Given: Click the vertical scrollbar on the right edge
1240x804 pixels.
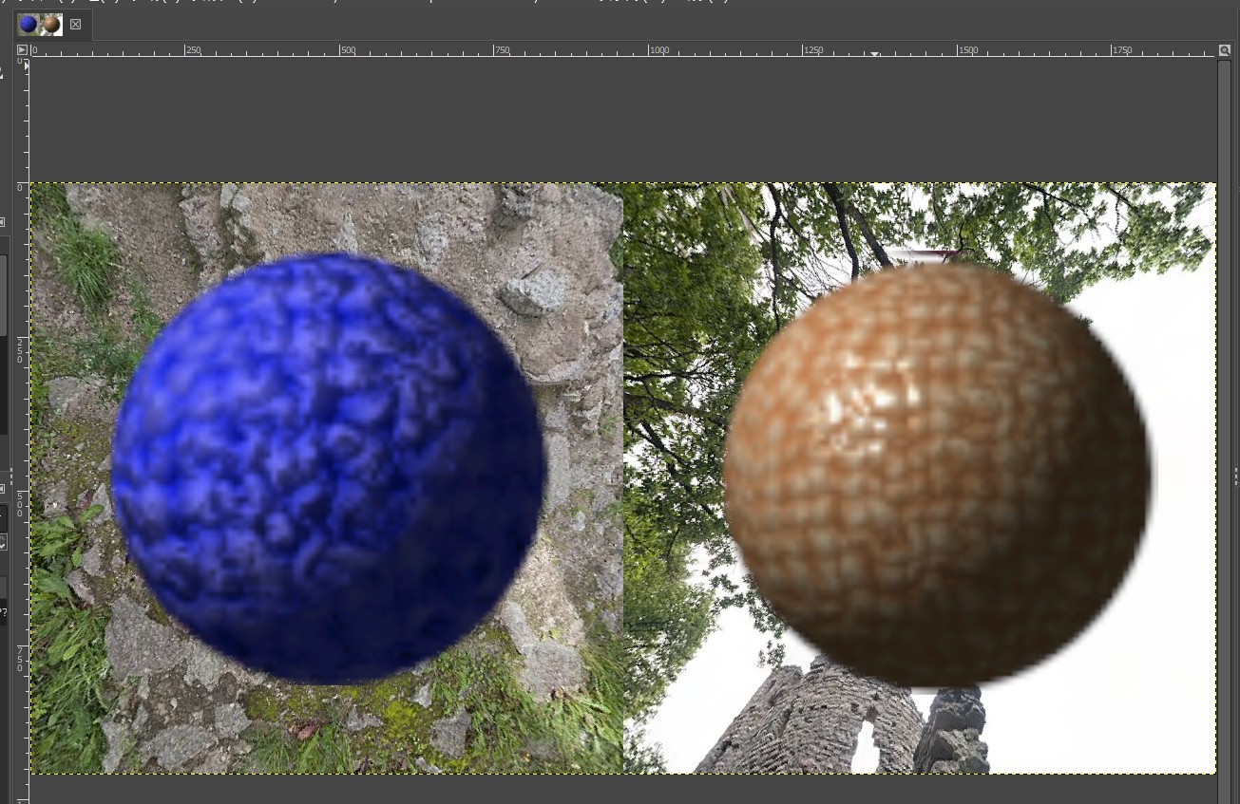Looking at the screenshot, I should coord(1225,380).
